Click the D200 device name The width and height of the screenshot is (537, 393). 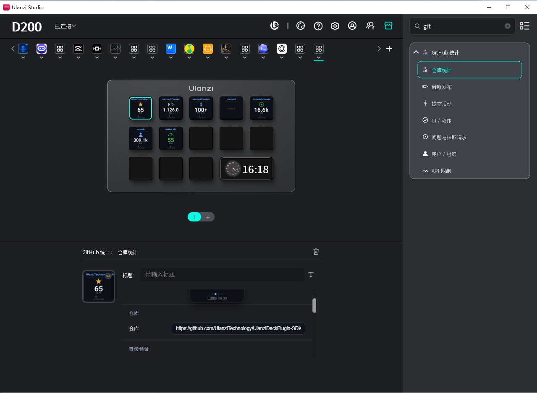(27, 27)
